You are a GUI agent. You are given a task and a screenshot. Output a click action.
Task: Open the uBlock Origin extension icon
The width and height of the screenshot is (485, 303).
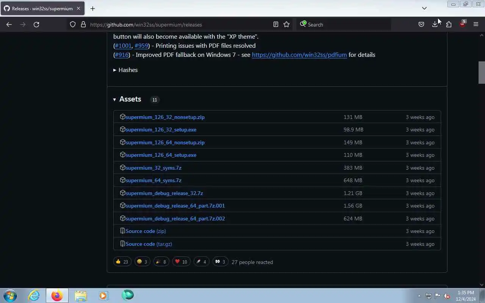click(462, 25)
